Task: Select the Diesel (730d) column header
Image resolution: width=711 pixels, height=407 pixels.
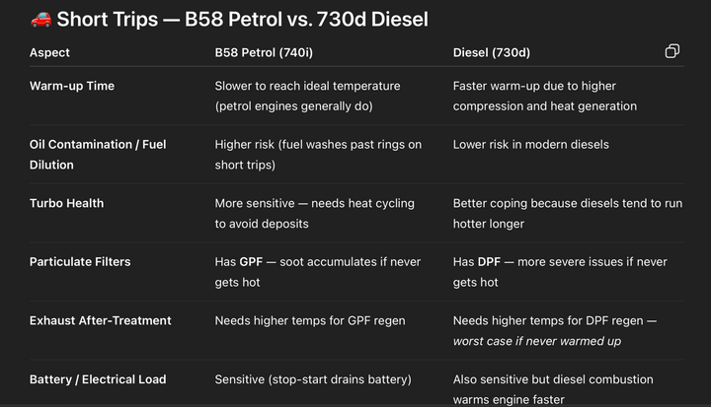Action: pos(491,52)
